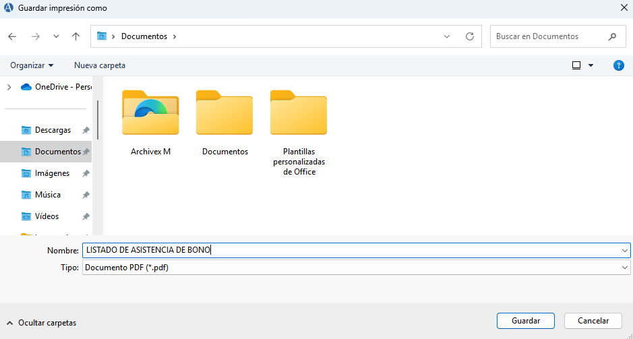Select Imágenes in navigation pane
The height and width of the screenshot is (339, 633).
click(52, 173)
